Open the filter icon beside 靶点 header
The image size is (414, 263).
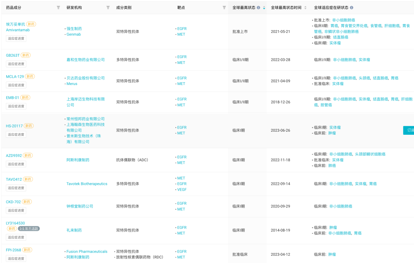[x=224, y=8]
